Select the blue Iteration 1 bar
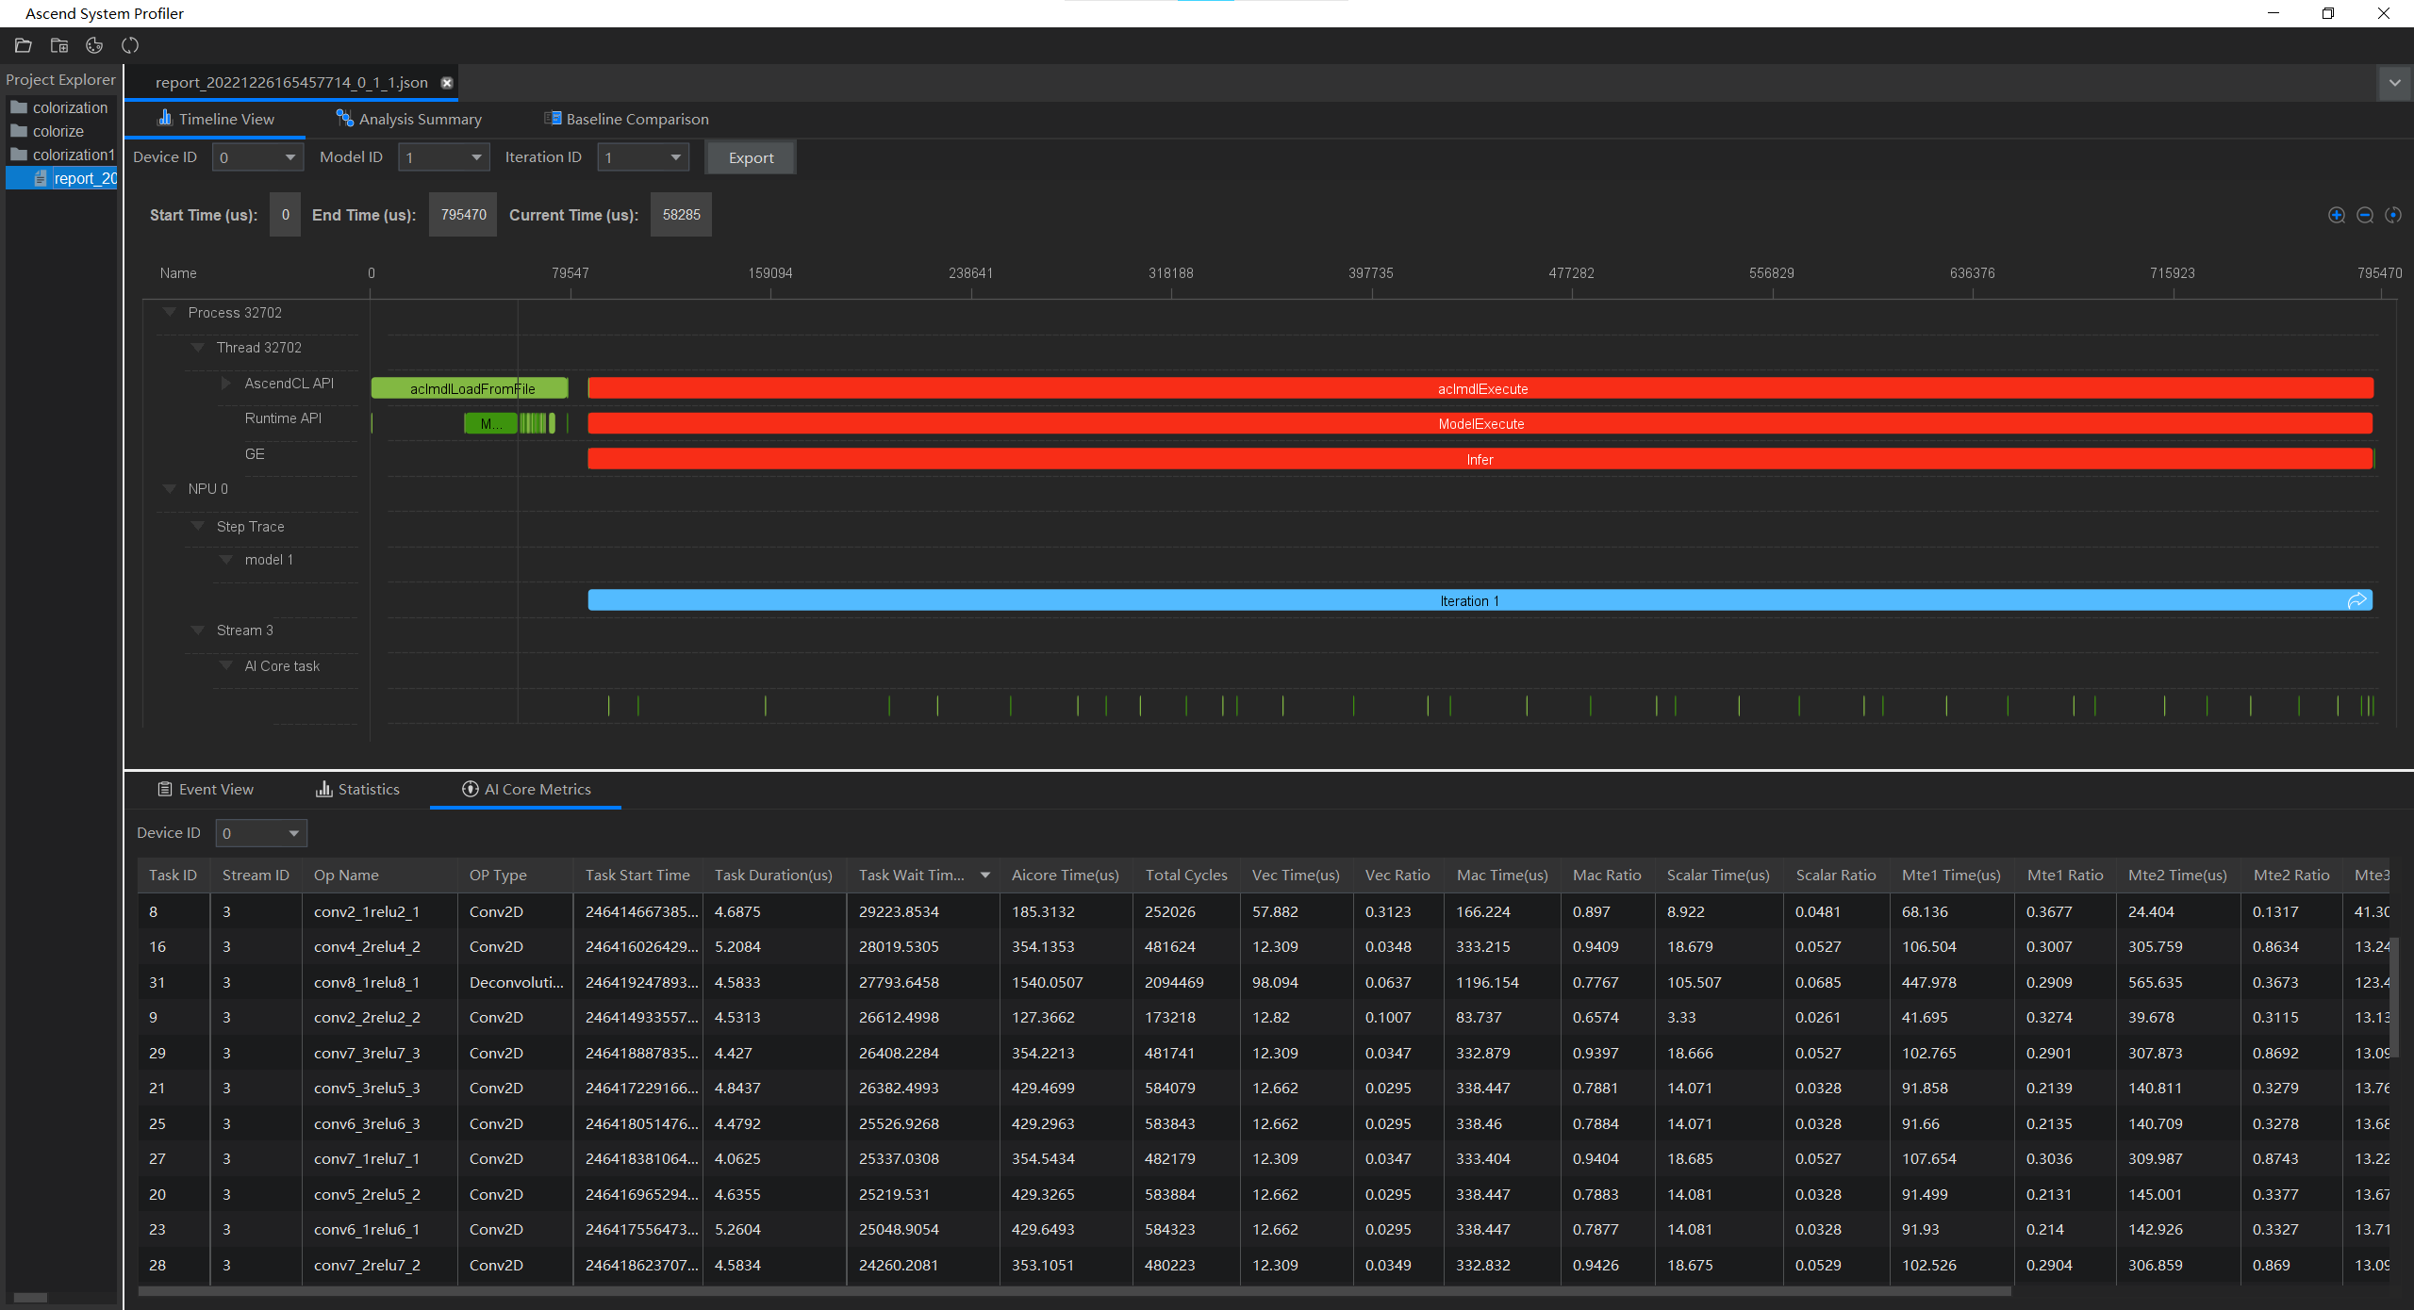The width and height of the screenshot is (2414, 1310). (x=1480, y=600)
